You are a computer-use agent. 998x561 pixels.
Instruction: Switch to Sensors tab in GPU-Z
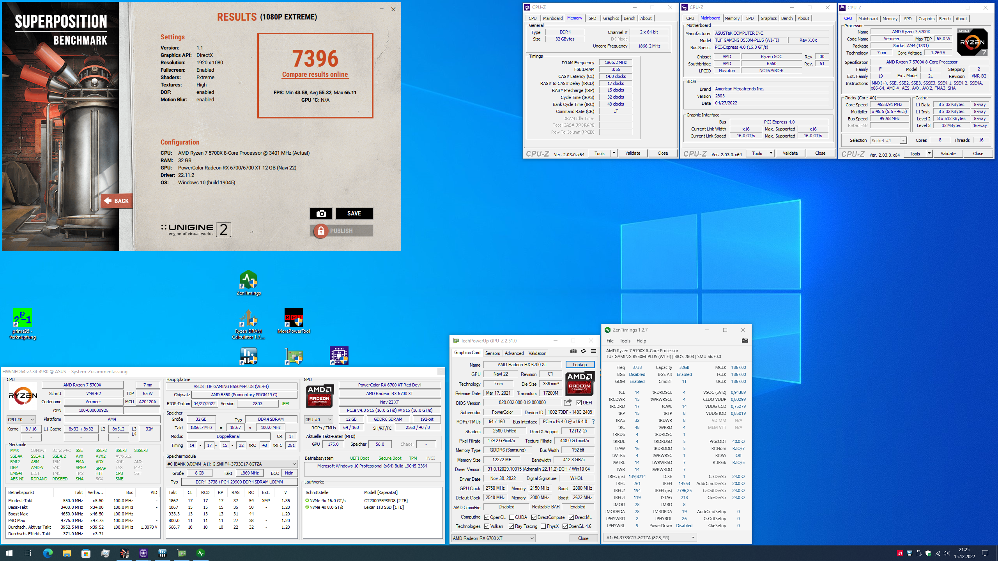[492, 353]
